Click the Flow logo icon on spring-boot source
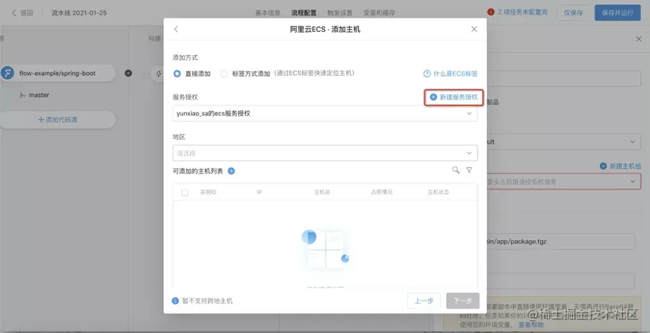 7,74
